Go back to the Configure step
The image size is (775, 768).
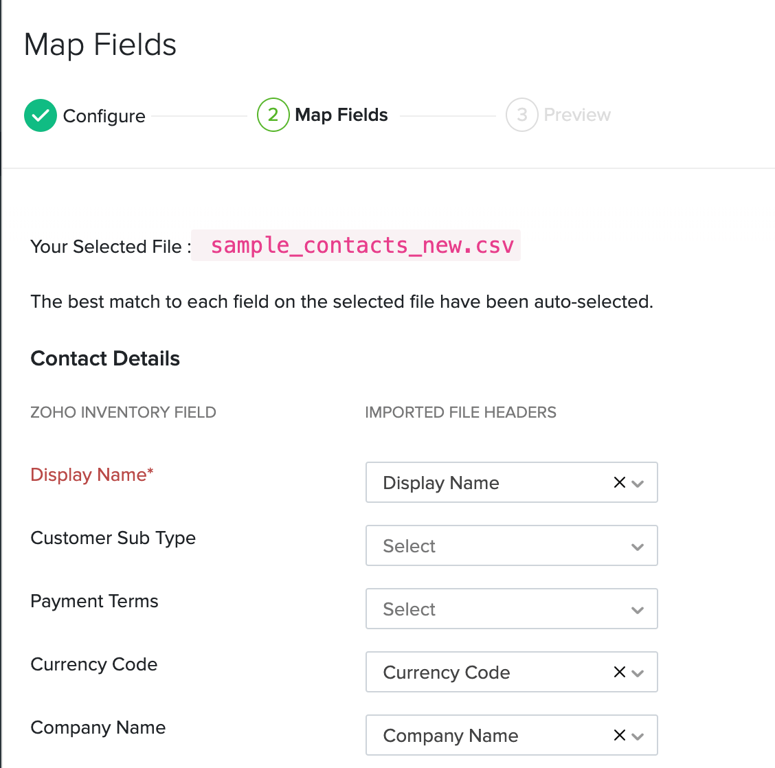(x=104, y=116)
